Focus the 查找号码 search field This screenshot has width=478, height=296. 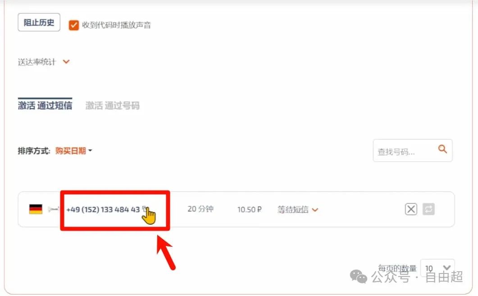(x=405, y=150)
